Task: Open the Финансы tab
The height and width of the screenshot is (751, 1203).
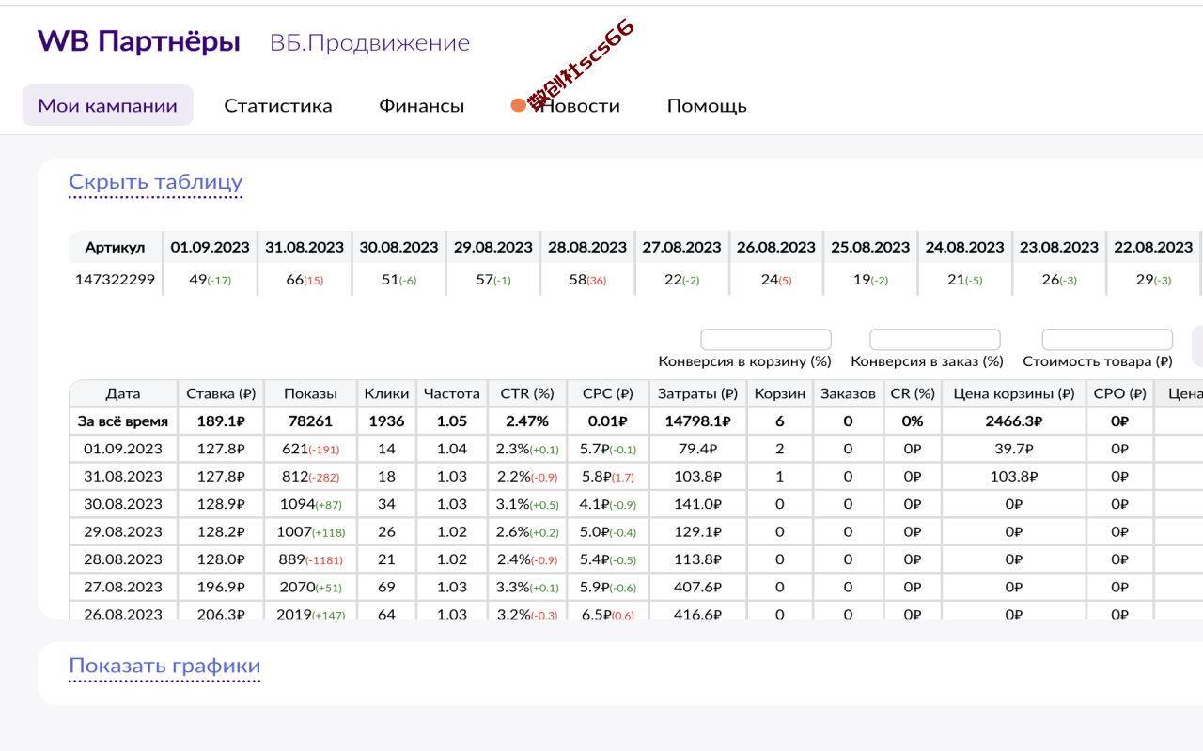Action: (x=421, y=105)
